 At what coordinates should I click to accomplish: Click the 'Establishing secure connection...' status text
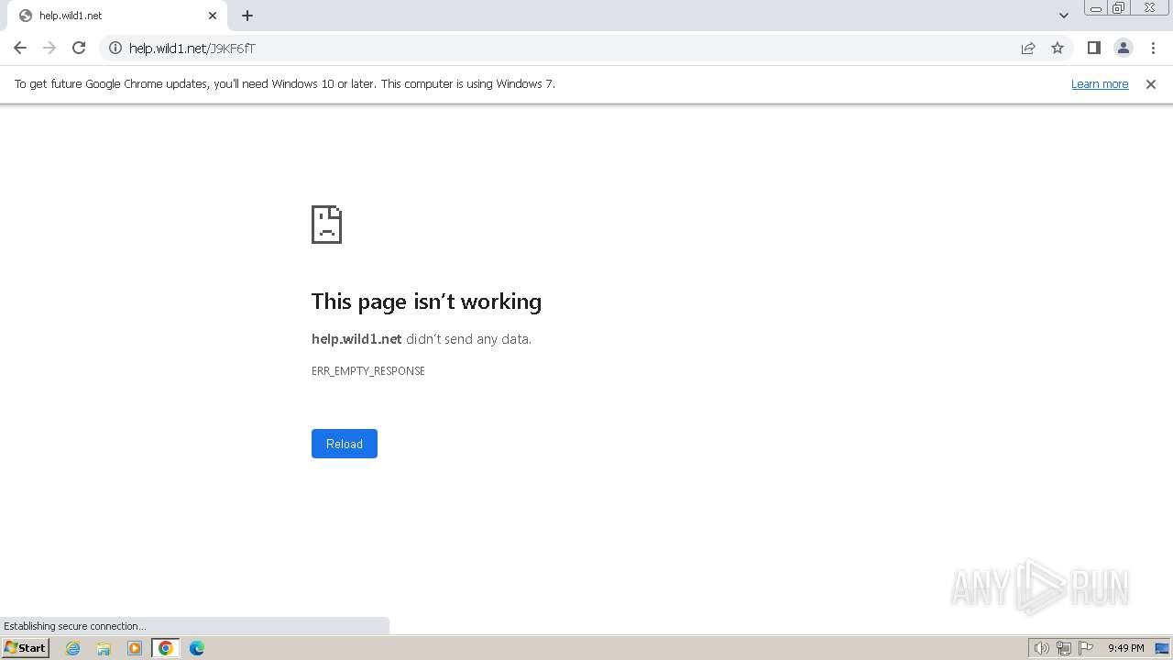[x=74, y=626]
